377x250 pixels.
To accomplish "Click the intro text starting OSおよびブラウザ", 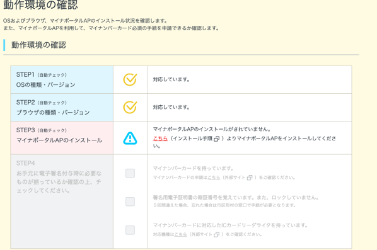I will [x=85, y=21].
